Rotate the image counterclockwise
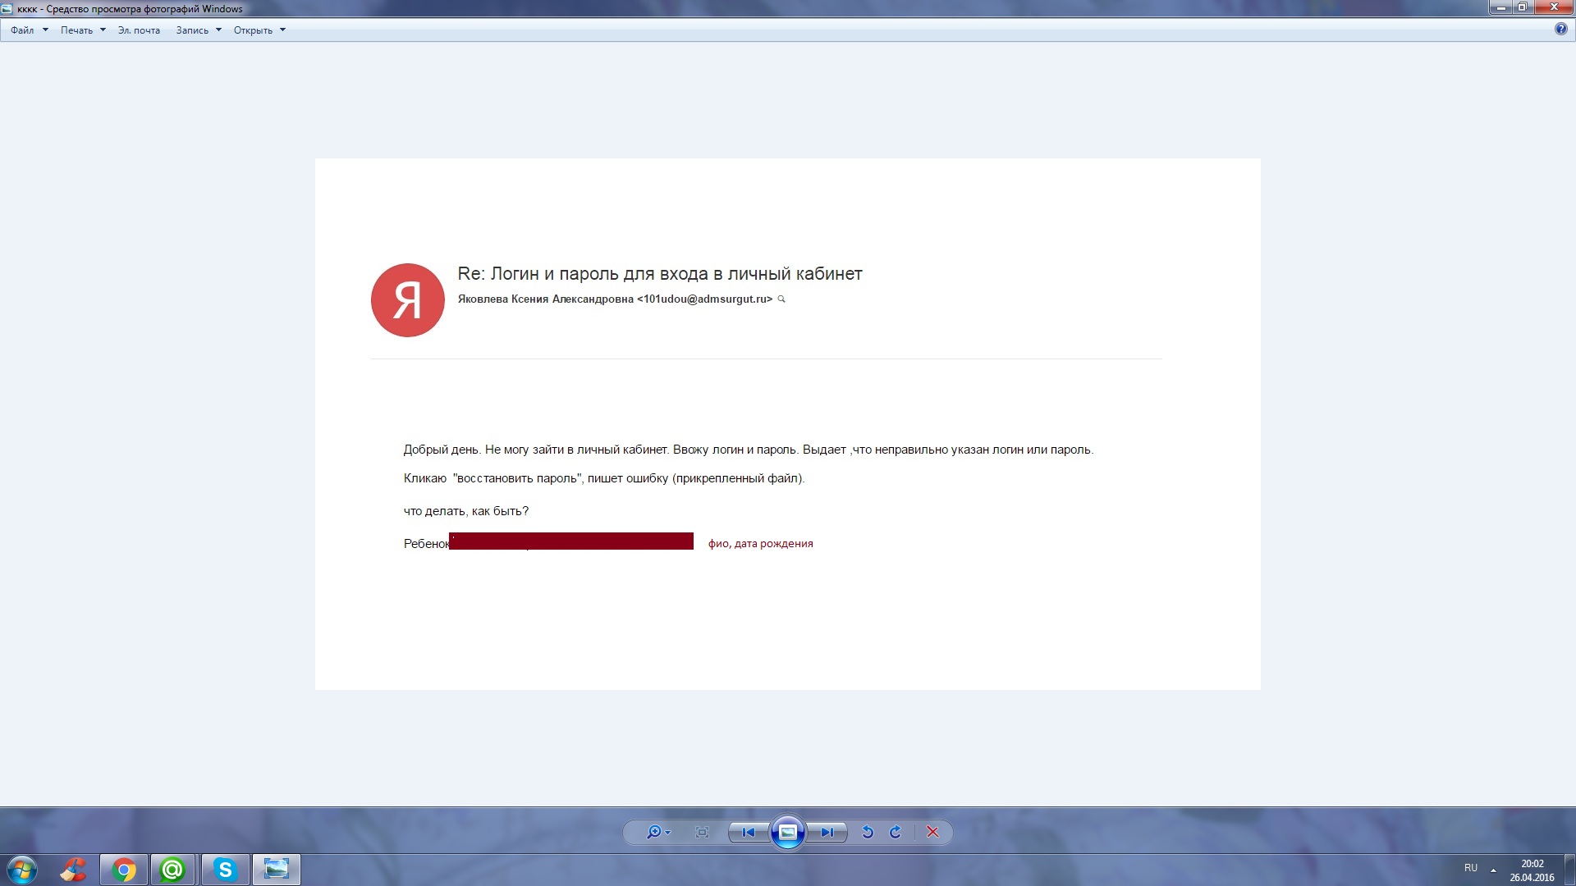The image size is (1576, 886). click(x=868, y=832)
